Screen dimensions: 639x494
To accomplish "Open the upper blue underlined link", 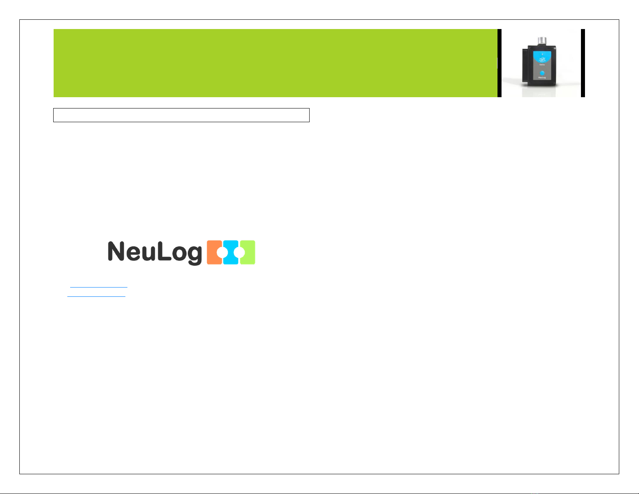I will [99, 287].
